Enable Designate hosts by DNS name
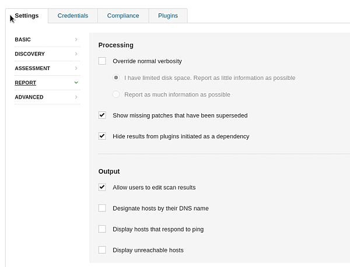Image resolution: width=350 pixels, height=267 pixels. 102,208
